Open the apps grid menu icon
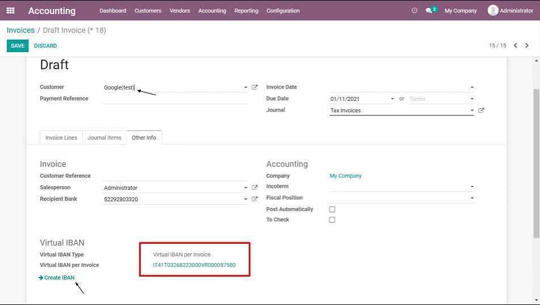540x305 pixels. tap(10, 10)
